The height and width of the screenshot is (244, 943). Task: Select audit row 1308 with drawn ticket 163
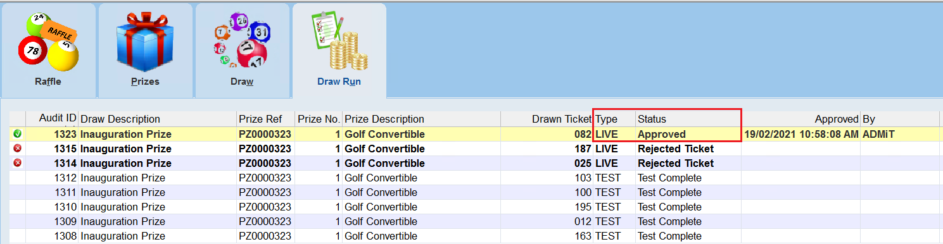pos(475,236)
